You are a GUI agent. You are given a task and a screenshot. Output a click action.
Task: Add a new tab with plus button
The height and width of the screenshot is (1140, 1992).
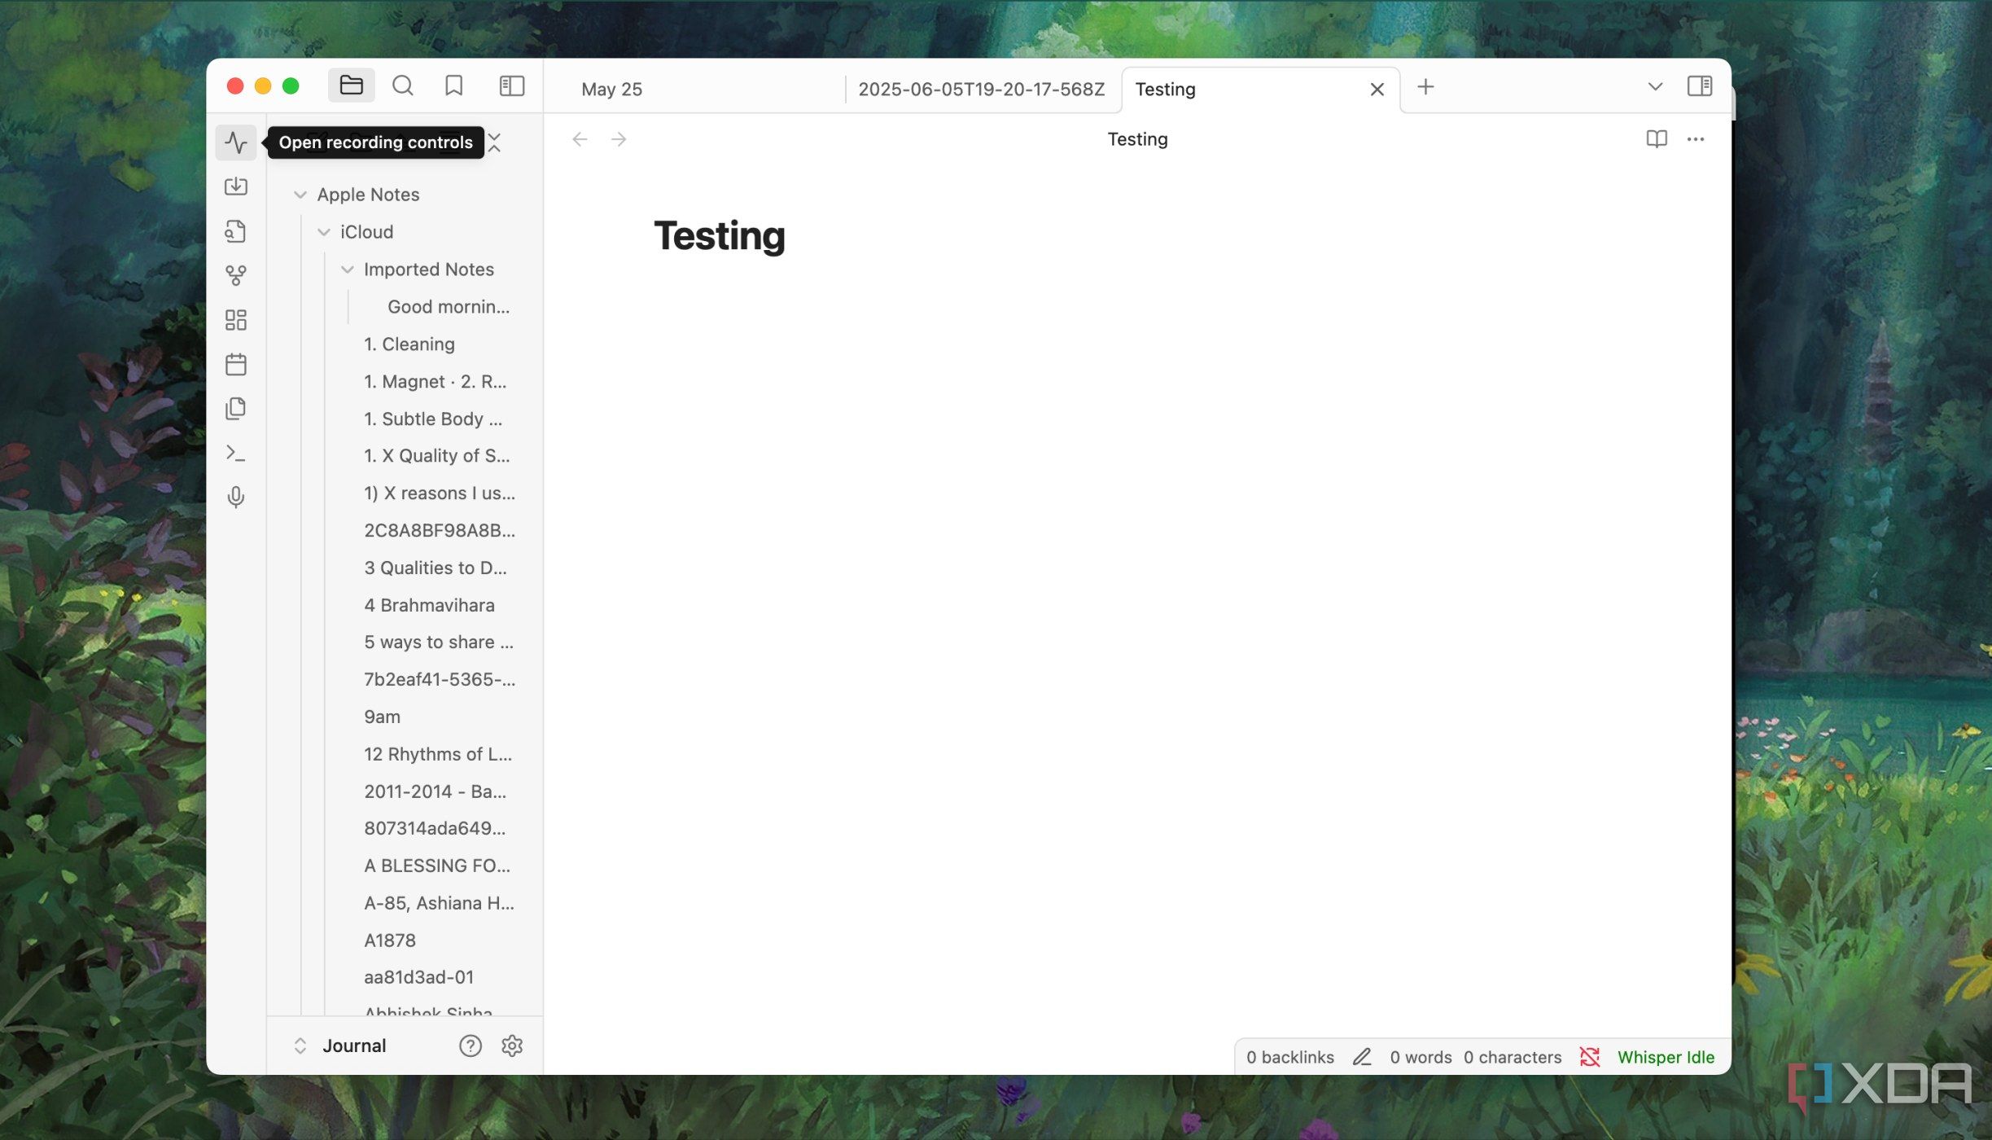[x=1425, y=87]
